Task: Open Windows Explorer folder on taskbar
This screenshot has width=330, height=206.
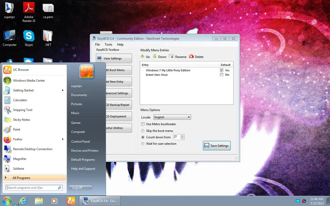Action: (39, 201)
